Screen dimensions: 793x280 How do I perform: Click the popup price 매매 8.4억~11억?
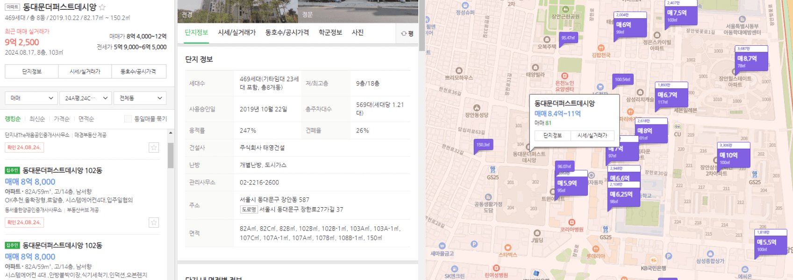(557, 113)
